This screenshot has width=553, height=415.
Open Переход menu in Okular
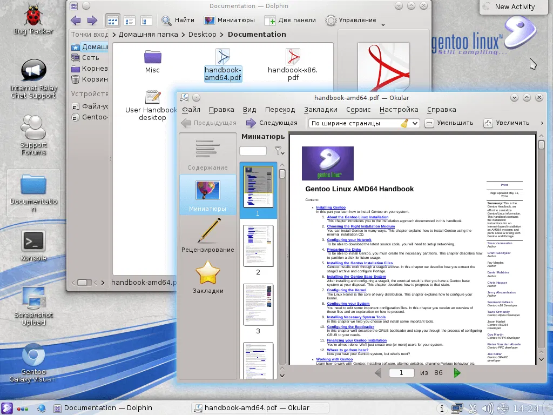coord(280,110)
